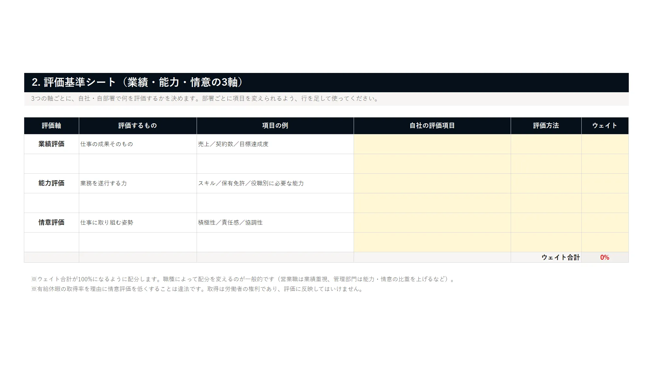Click the red 0% total value
This screenshot has height=367, width=653.
(605, 257)
